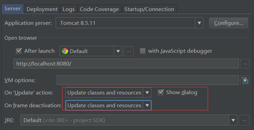
Task: Click the VM options expand field icon
Action: [245, 80]
